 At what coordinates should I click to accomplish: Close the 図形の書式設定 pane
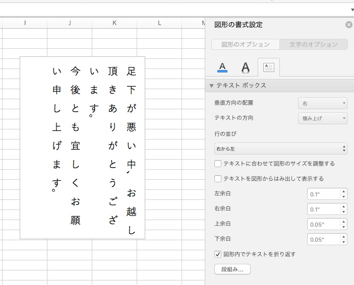[x=349, y=25]
